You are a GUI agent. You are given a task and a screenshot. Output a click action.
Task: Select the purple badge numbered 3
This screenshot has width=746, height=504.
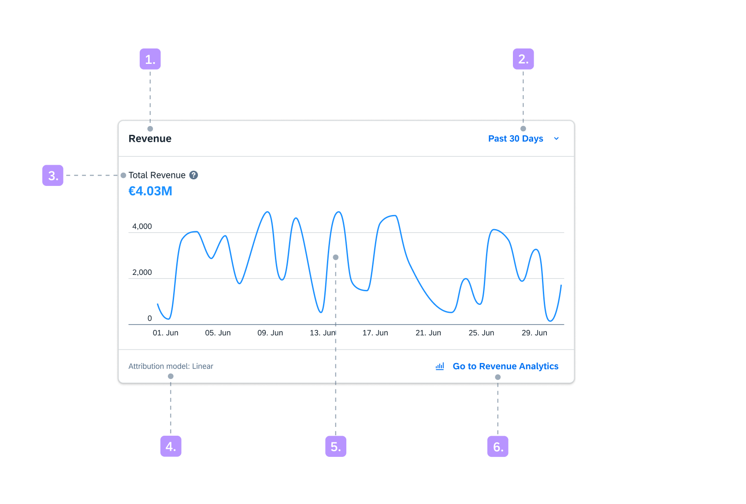pyautogui.click(x=54, y=175)
